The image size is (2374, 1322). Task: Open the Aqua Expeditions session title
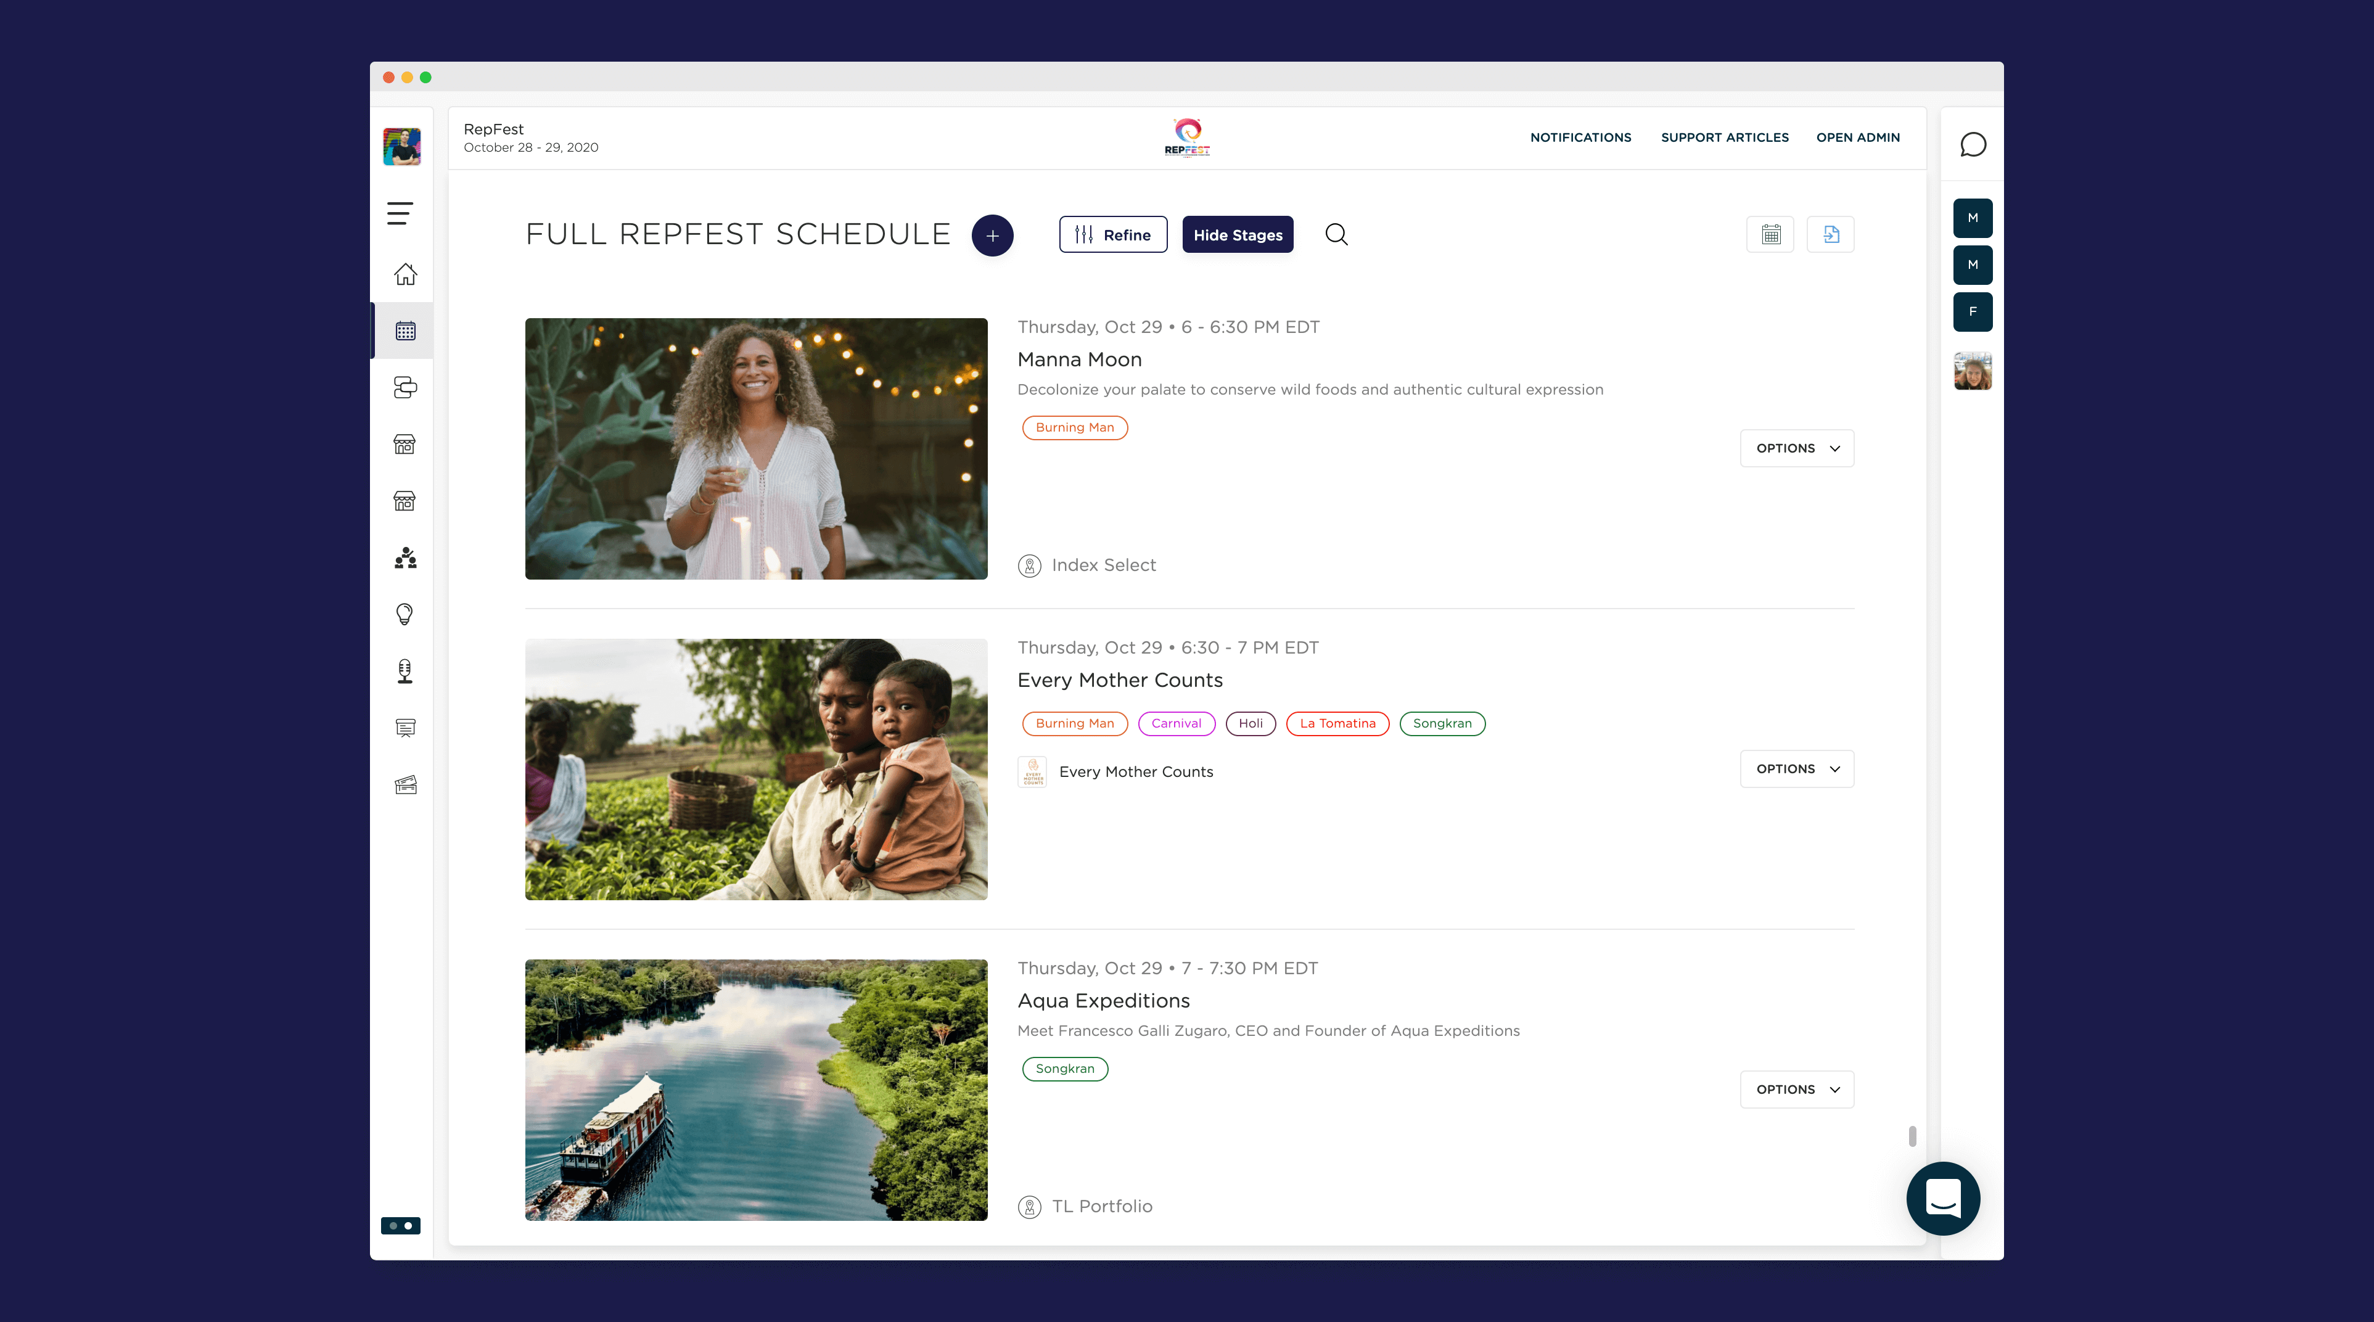click(1103, 1001)
